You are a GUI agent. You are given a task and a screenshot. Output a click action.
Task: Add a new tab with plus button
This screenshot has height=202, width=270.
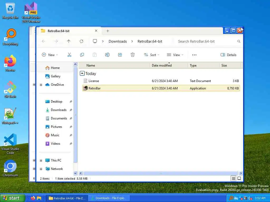click(108, 31)
